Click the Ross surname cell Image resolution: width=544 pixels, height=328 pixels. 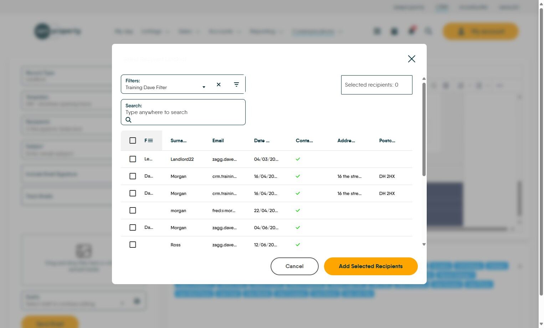point(176,245)
